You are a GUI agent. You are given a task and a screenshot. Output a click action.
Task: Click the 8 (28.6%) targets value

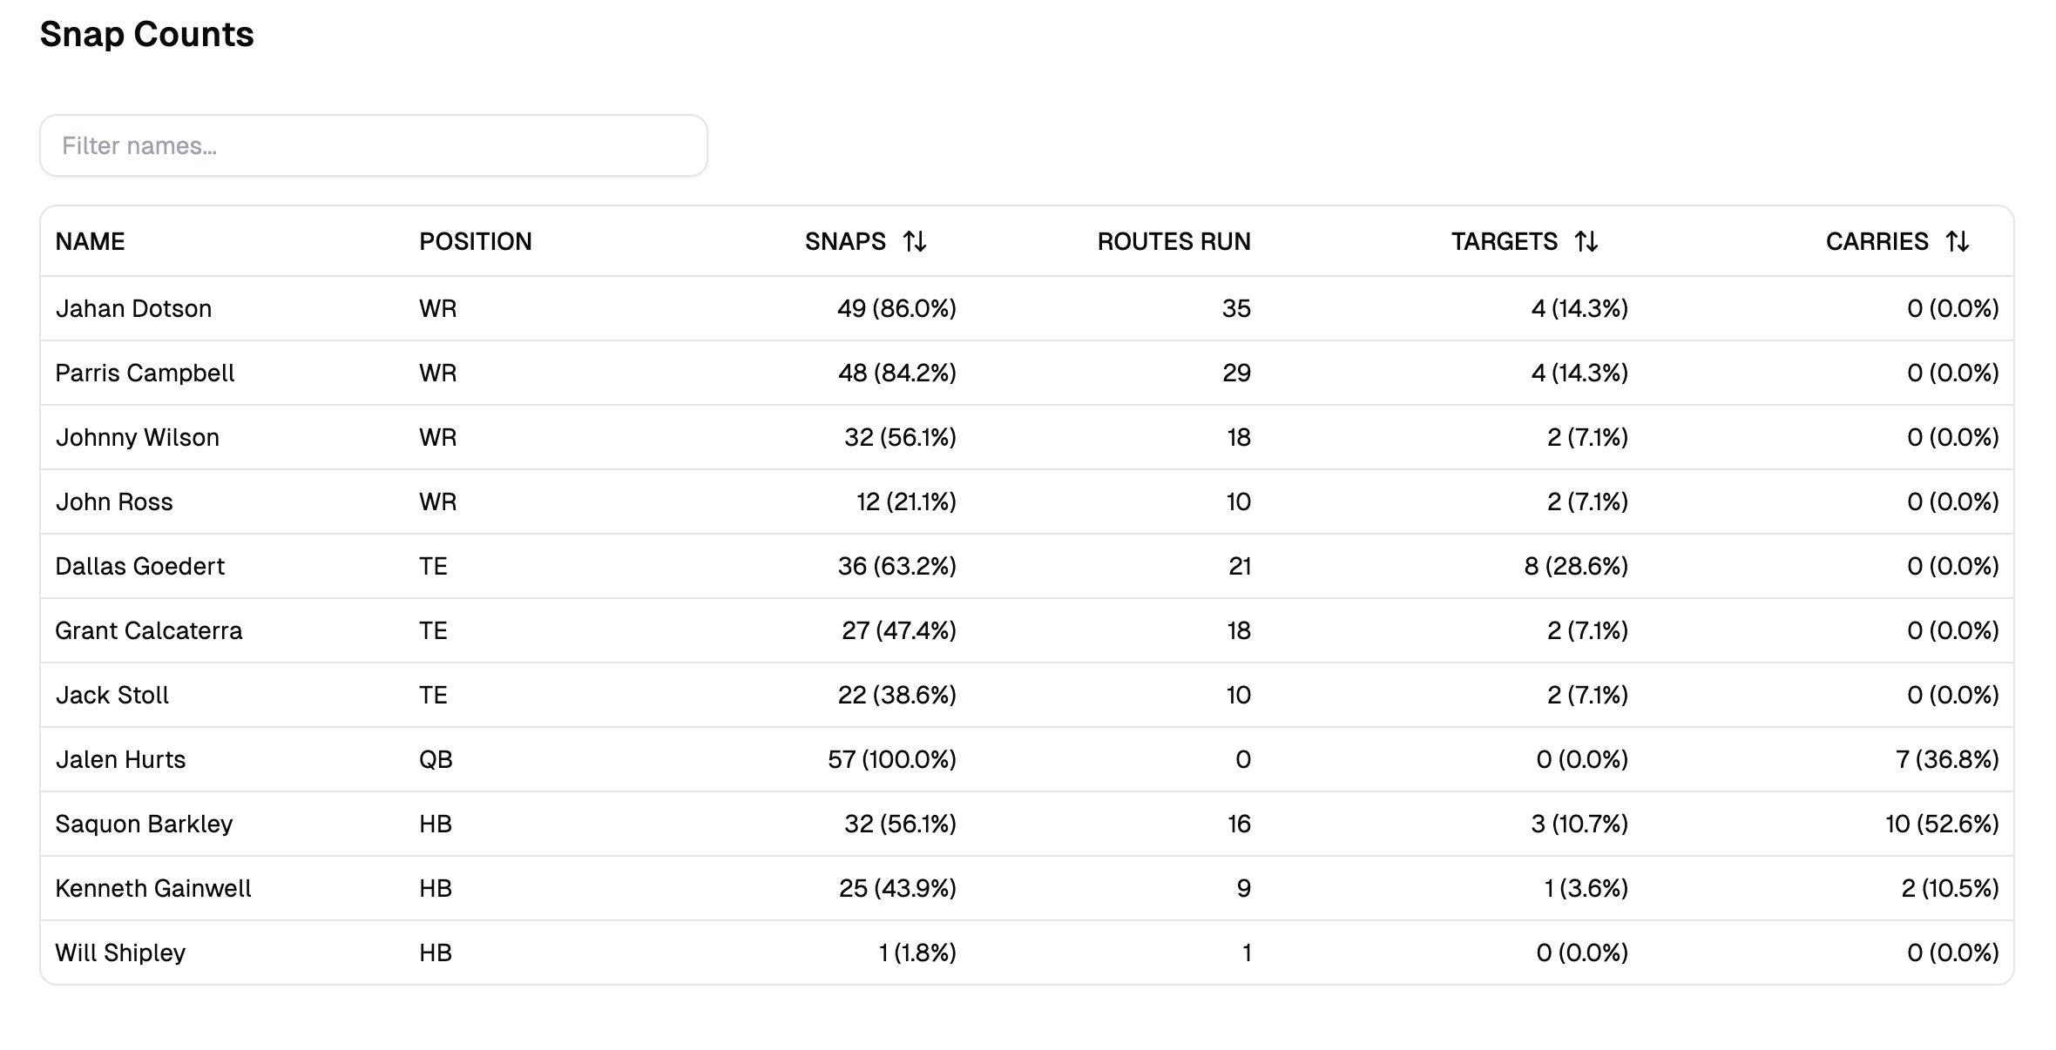click(1576, 566)
